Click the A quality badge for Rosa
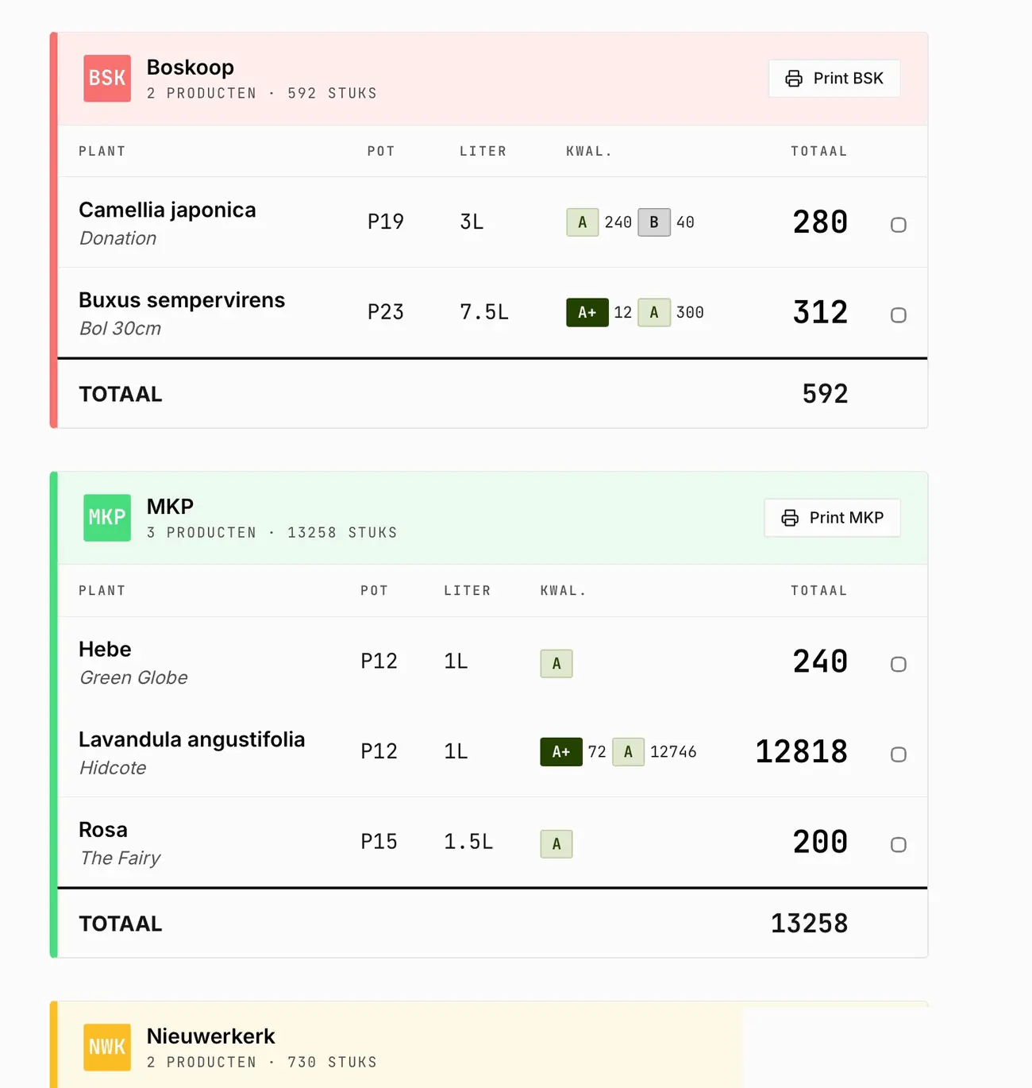1032x1088 pixels. click(x=556, y=843)
